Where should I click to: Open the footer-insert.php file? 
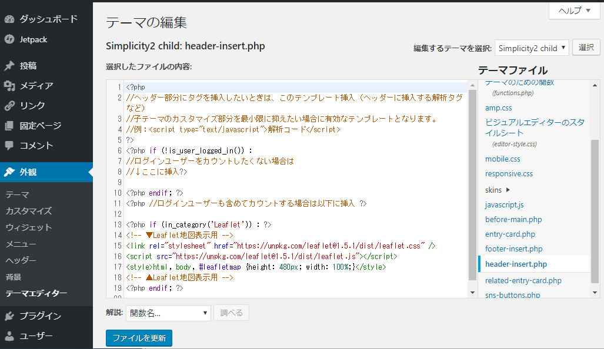[514, 249]
